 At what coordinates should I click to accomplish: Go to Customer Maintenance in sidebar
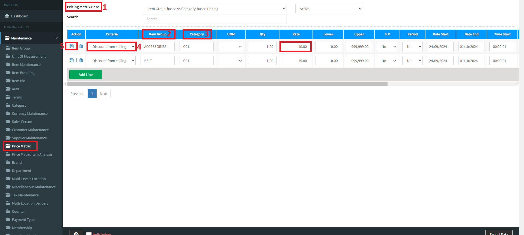click(30, 130)
